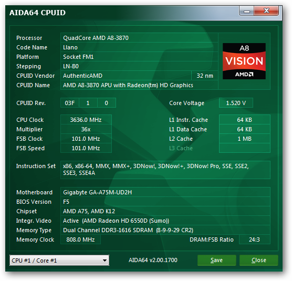Open the CPU core selector dropdown arrow
This screenshot has height=281, width=292.
(105, 261)
